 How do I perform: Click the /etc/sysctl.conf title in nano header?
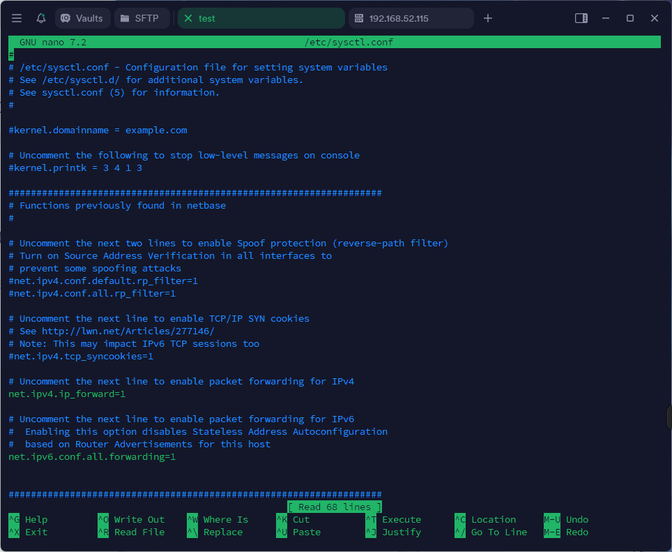coord(349,43)
